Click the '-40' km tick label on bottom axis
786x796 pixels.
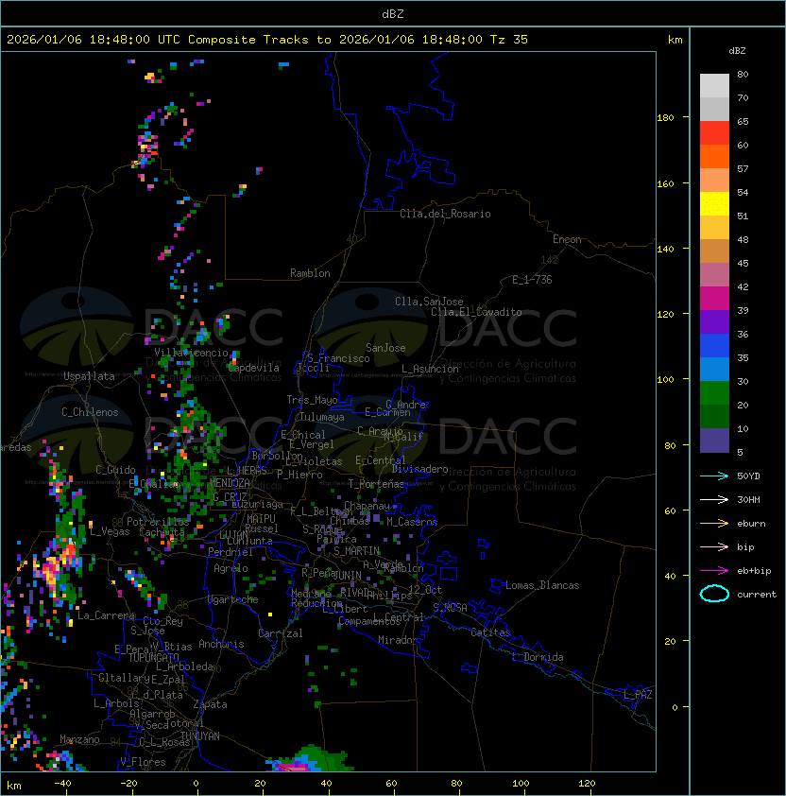[62, 783]
